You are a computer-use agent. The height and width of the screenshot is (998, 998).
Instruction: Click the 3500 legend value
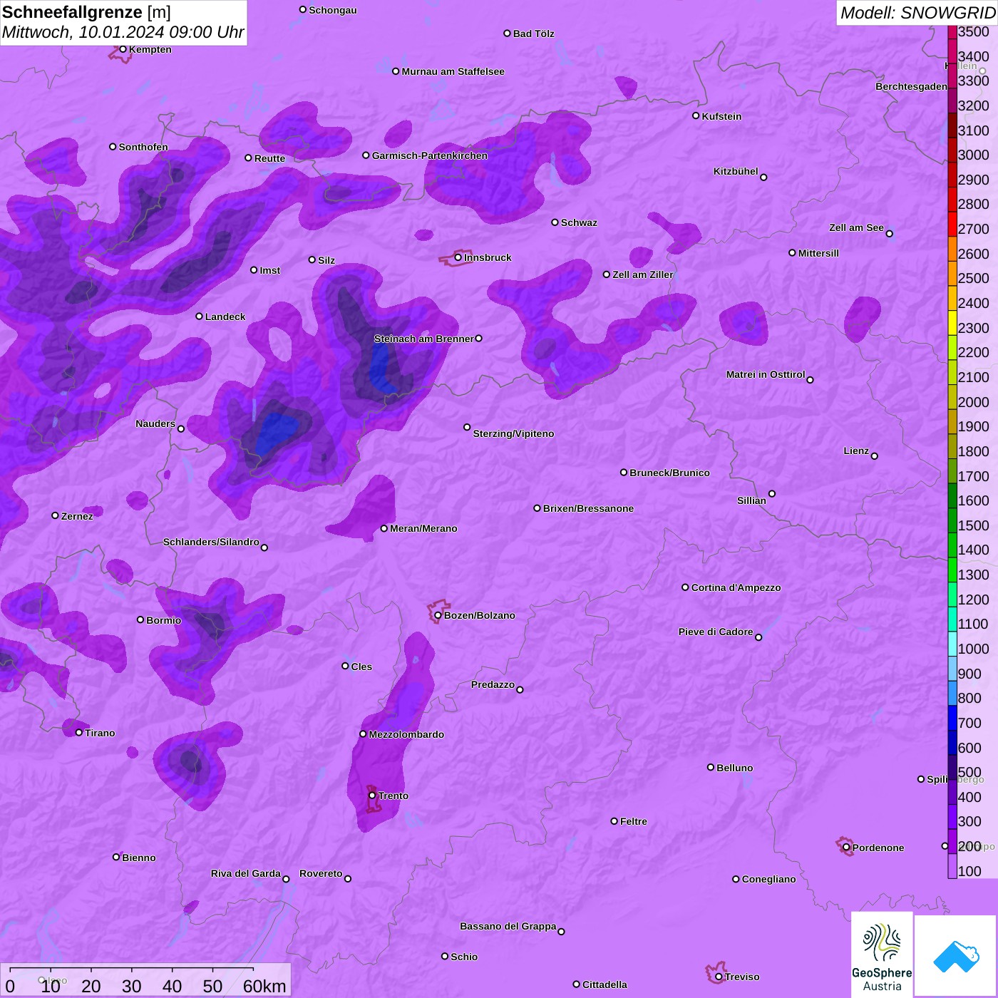pos(974,31)
